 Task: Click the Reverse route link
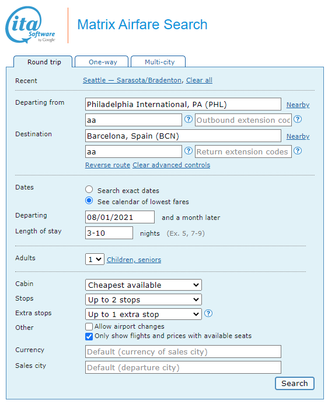coord(107,166)
